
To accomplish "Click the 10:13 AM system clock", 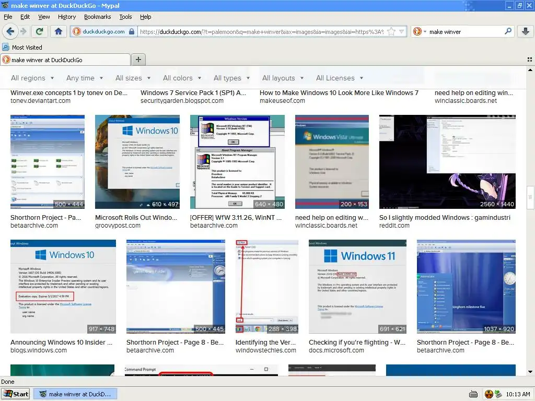I will click(x=518, y=394).
